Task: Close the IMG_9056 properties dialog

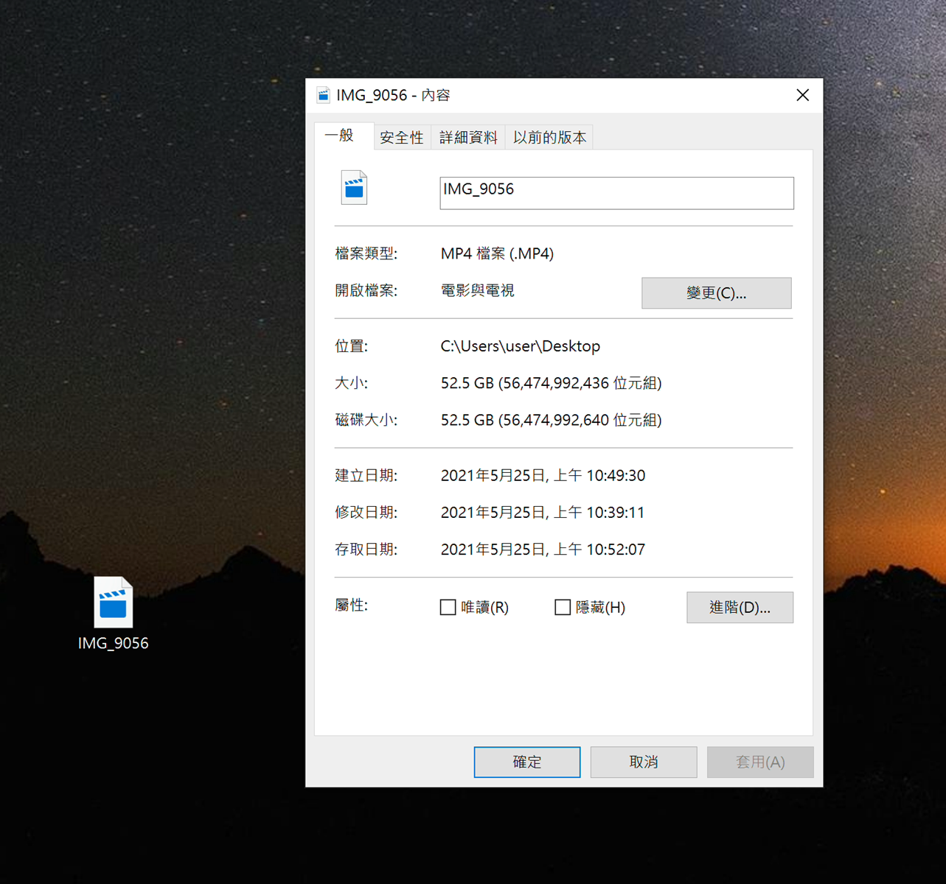Action: [x=802, y=95]
